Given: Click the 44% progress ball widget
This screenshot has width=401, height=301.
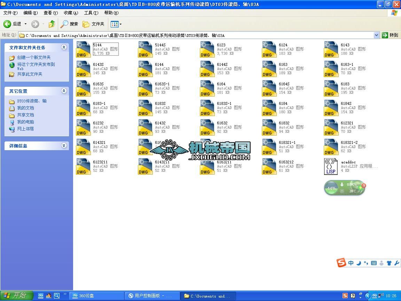Looking at the screenshot, I should [x=331, y=188].
